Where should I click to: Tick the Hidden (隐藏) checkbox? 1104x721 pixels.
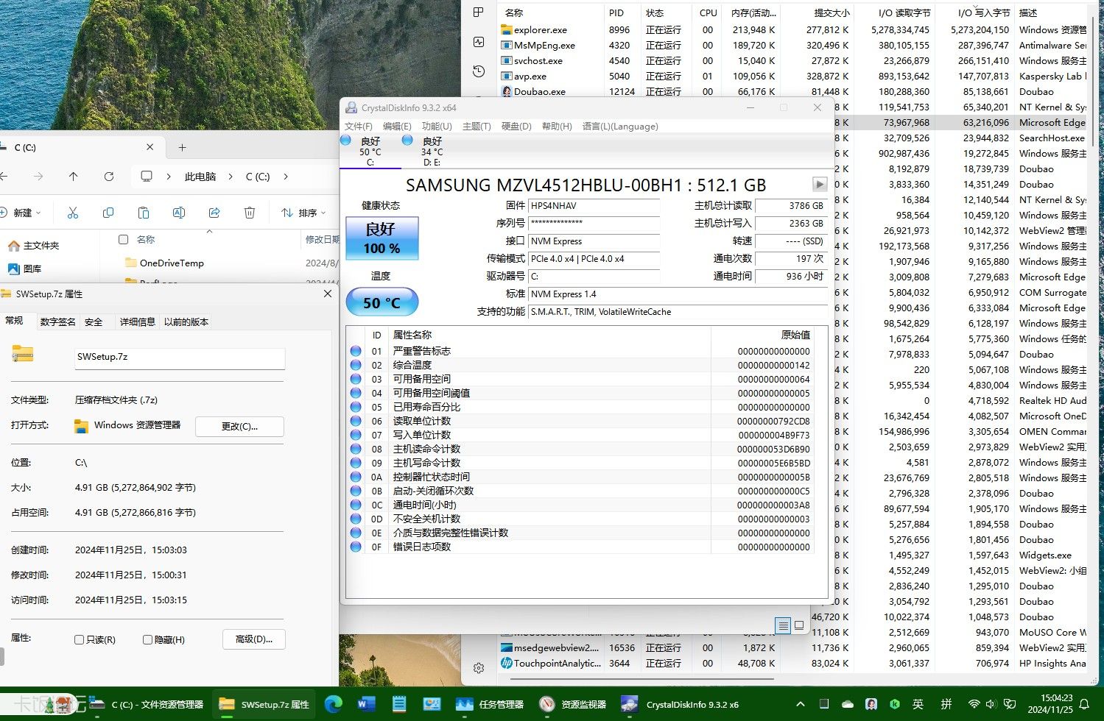tap(147, 640)
